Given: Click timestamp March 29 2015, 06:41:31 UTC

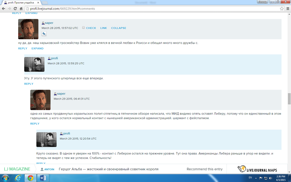Looking at the screenshot, I should point(72,99).
